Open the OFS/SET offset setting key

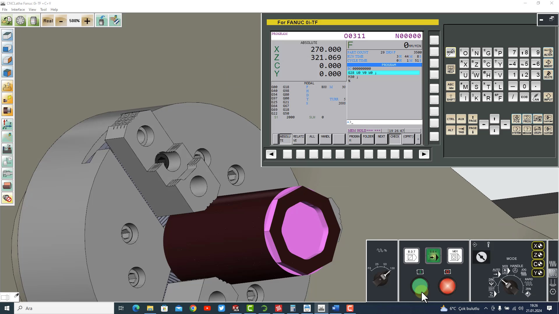(x=537, y=119)
